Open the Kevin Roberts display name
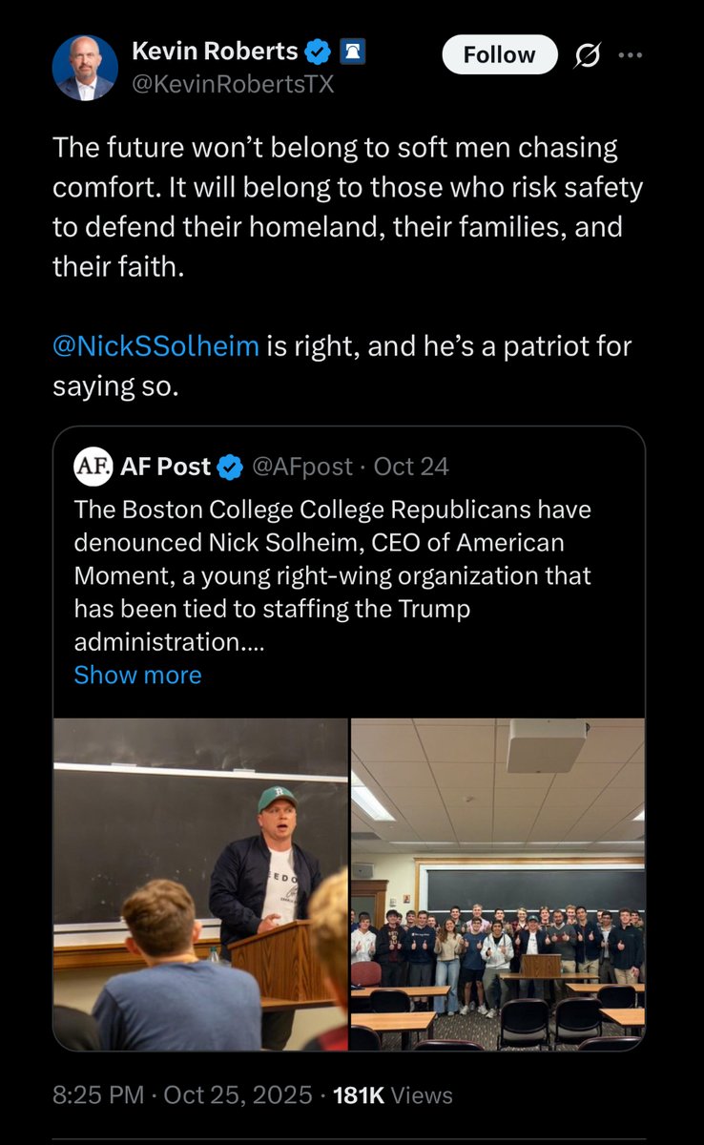Screen dimensions: 704x1145 tap(214, 52)
